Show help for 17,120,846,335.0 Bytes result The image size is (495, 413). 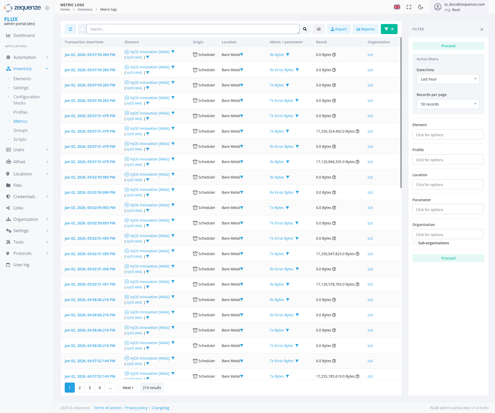pos(357,162)
